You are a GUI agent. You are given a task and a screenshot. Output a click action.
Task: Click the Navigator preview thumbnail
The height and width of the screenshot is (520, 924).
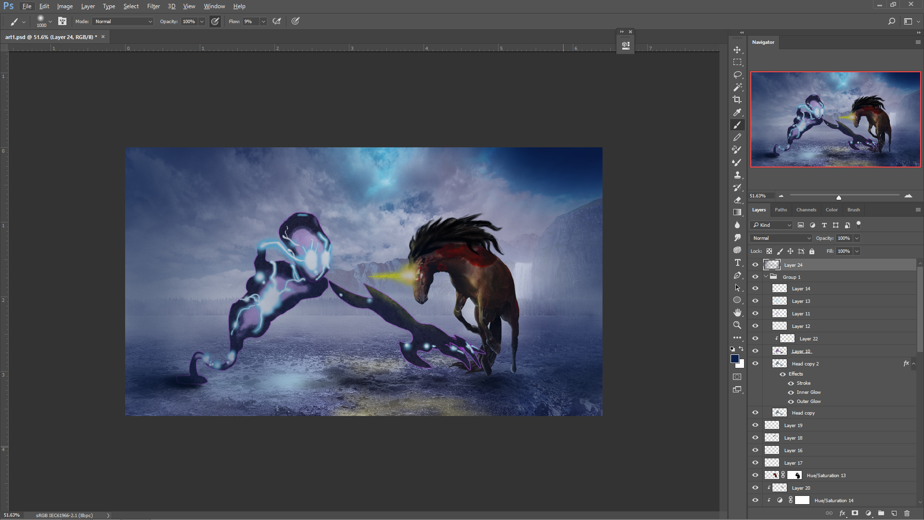click(835, 119)
